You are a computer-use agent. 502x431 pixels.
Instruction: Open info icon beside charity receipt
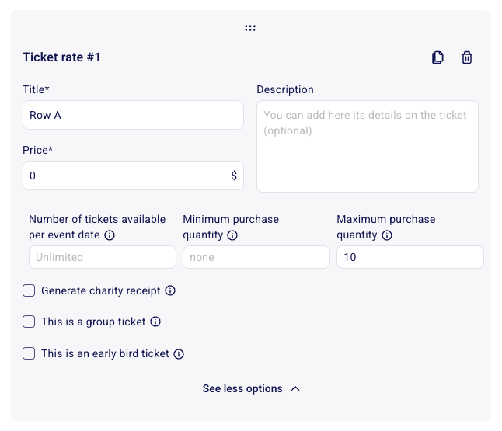point(170,290)
